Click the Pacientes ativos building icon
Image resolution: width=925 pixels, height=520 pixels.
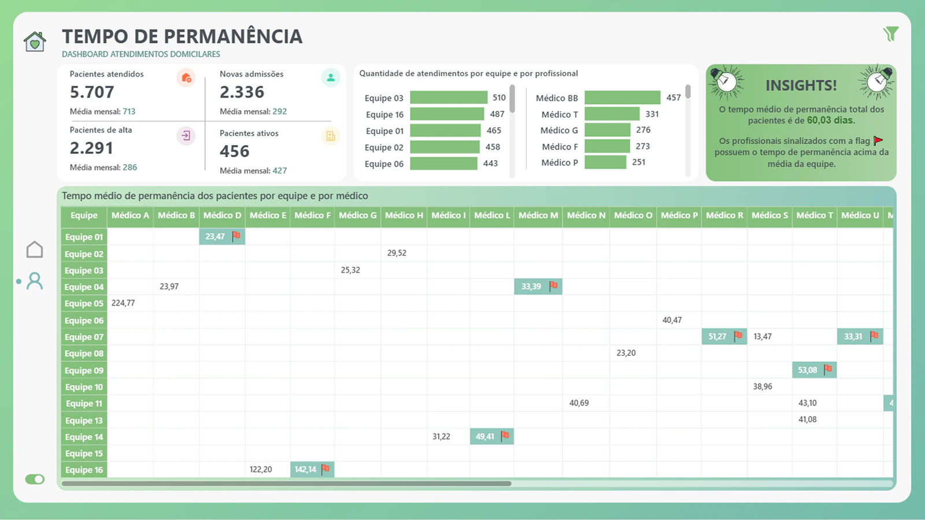pos(331,136)
